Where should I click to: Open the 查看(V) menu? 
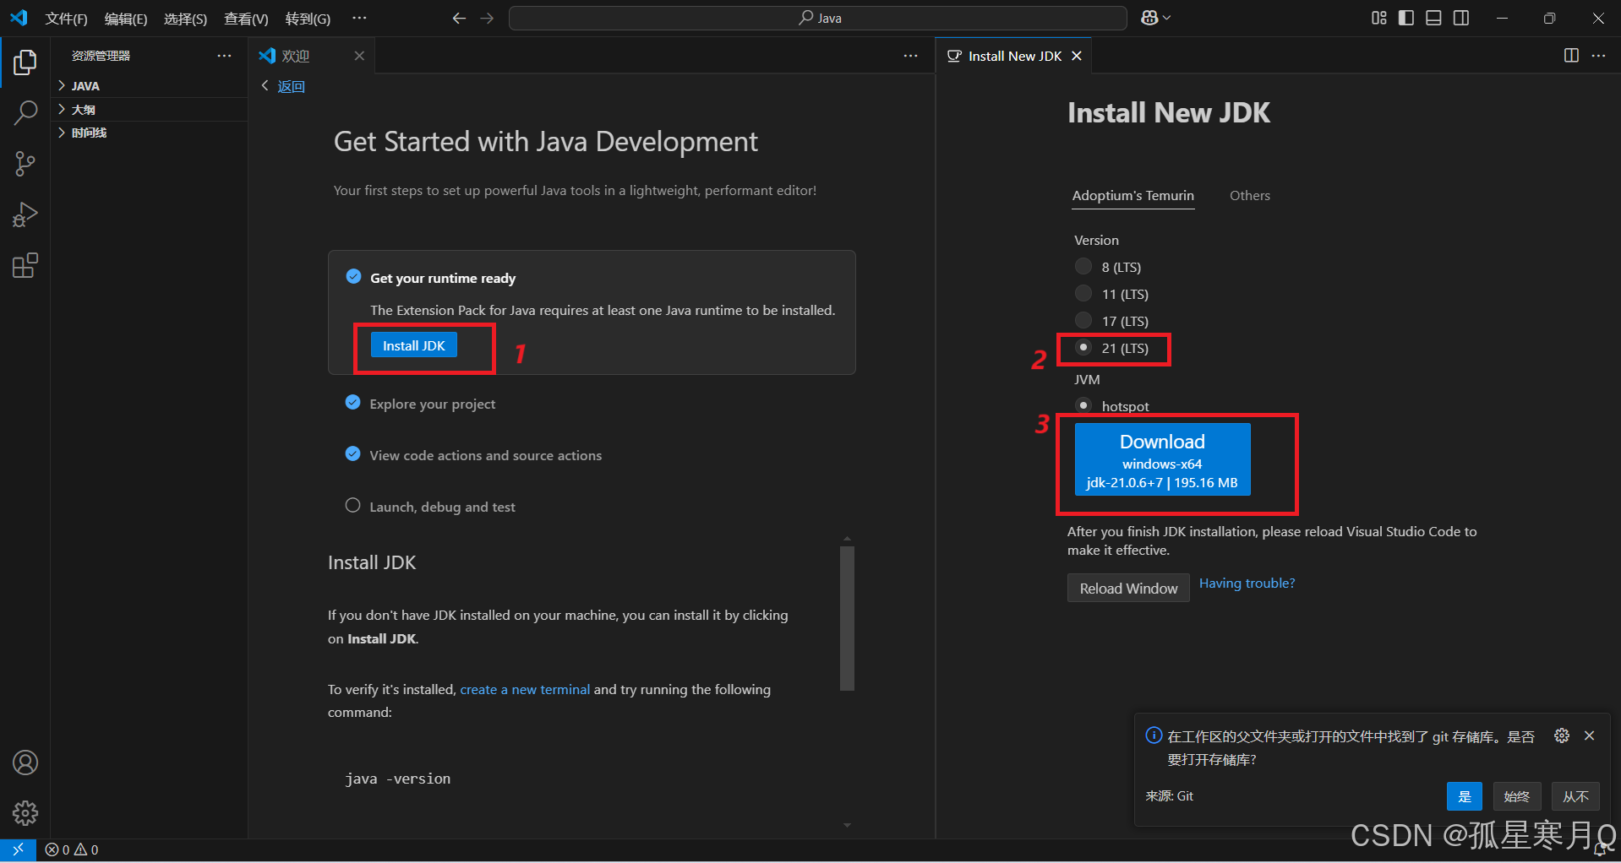click(246, 19)
